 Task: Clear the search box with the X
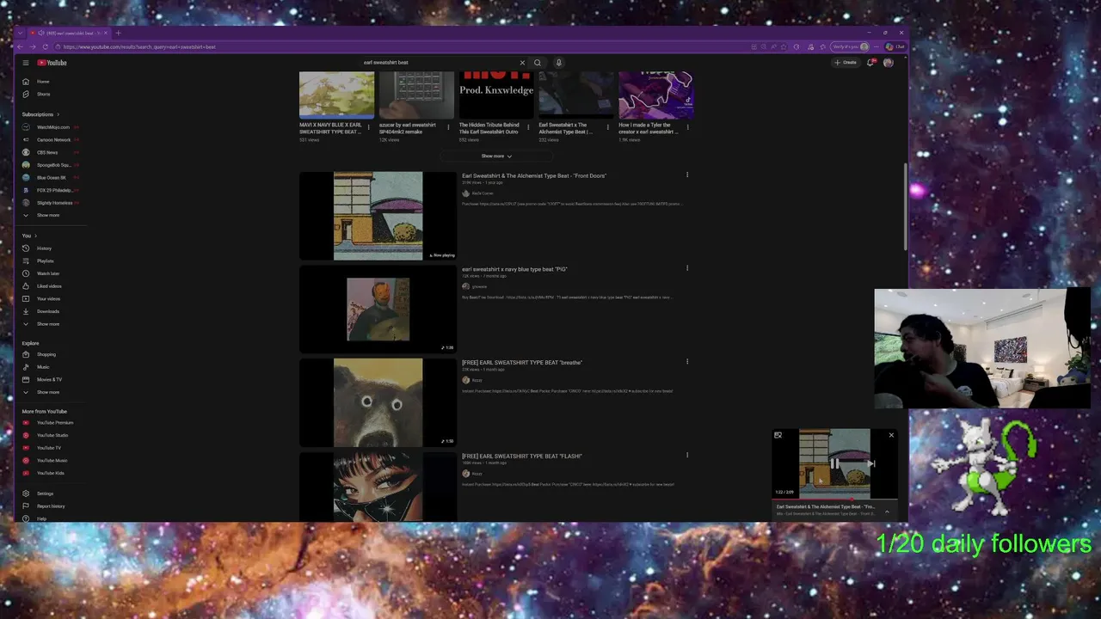pyautogui.click(x=522, y=63)
